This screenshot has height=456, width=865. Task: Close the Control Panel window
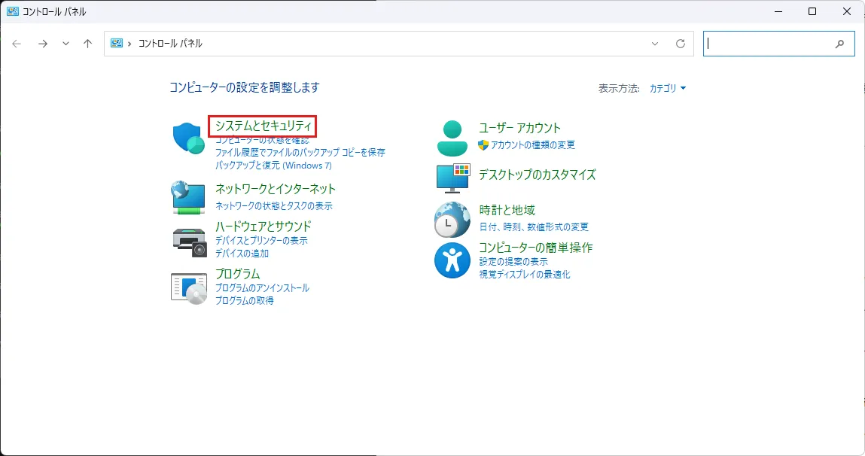(x=847, y=11)
